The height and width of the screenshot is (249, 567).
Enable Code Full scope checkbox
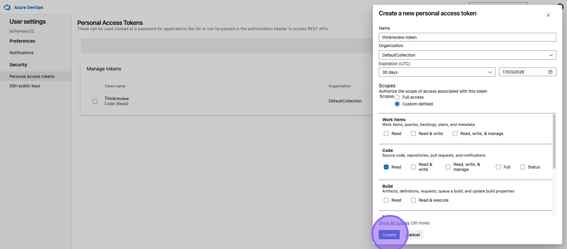pos(498,167)
